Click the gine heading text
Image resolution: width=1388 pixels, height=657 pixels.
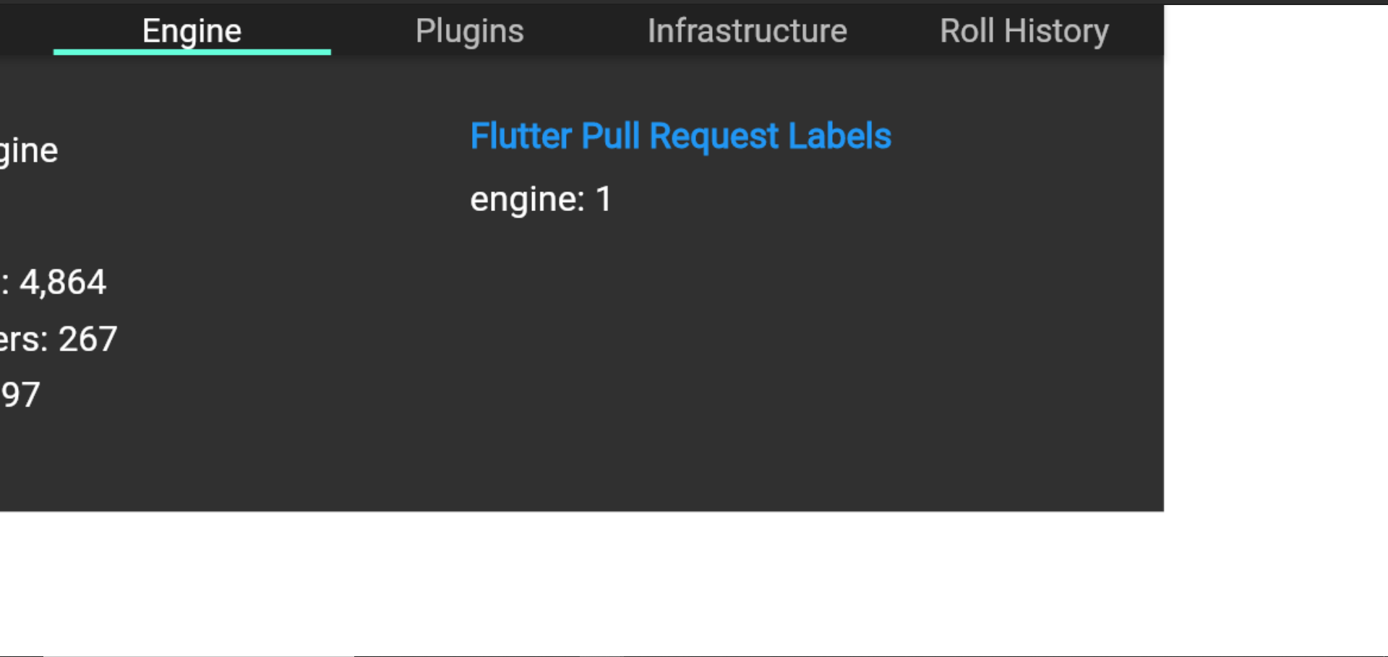coord(29,150)
